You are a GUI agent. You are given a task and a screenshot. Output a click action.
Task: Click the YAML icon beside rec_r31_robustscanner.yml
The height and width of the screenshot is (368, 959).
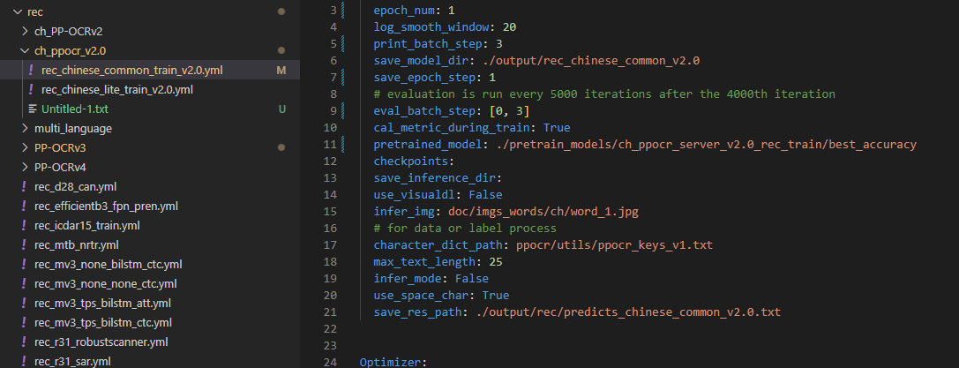[24, 342]
